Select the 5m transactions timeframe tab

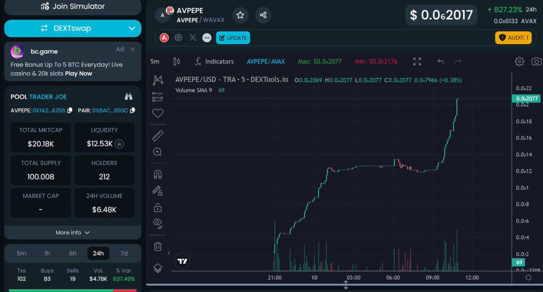(22, 254)
